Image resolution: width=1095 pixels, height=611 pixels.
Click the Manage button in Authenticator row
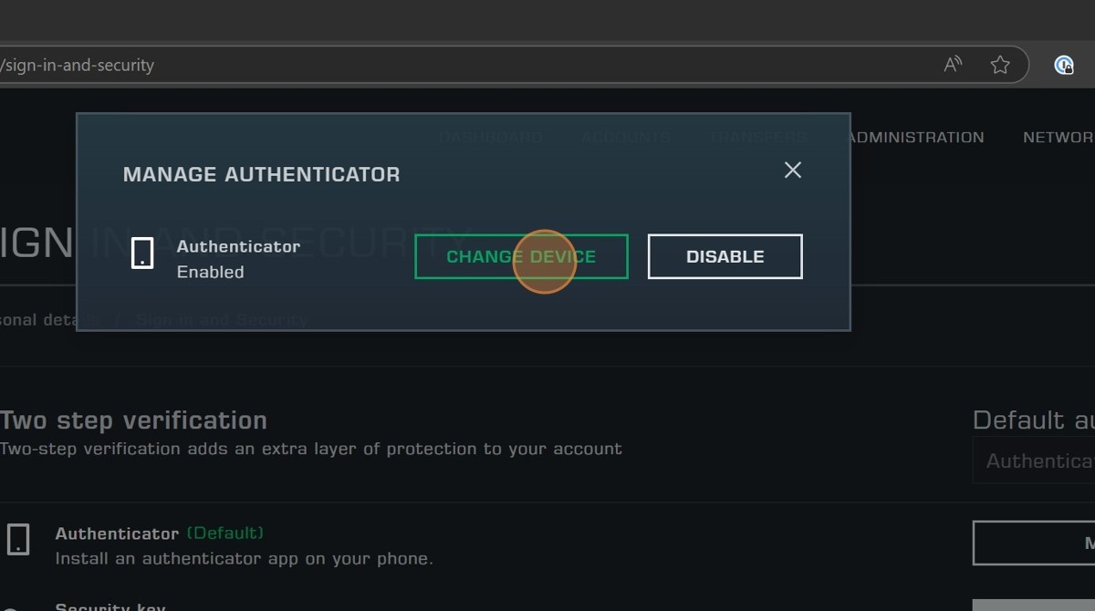1036,544
